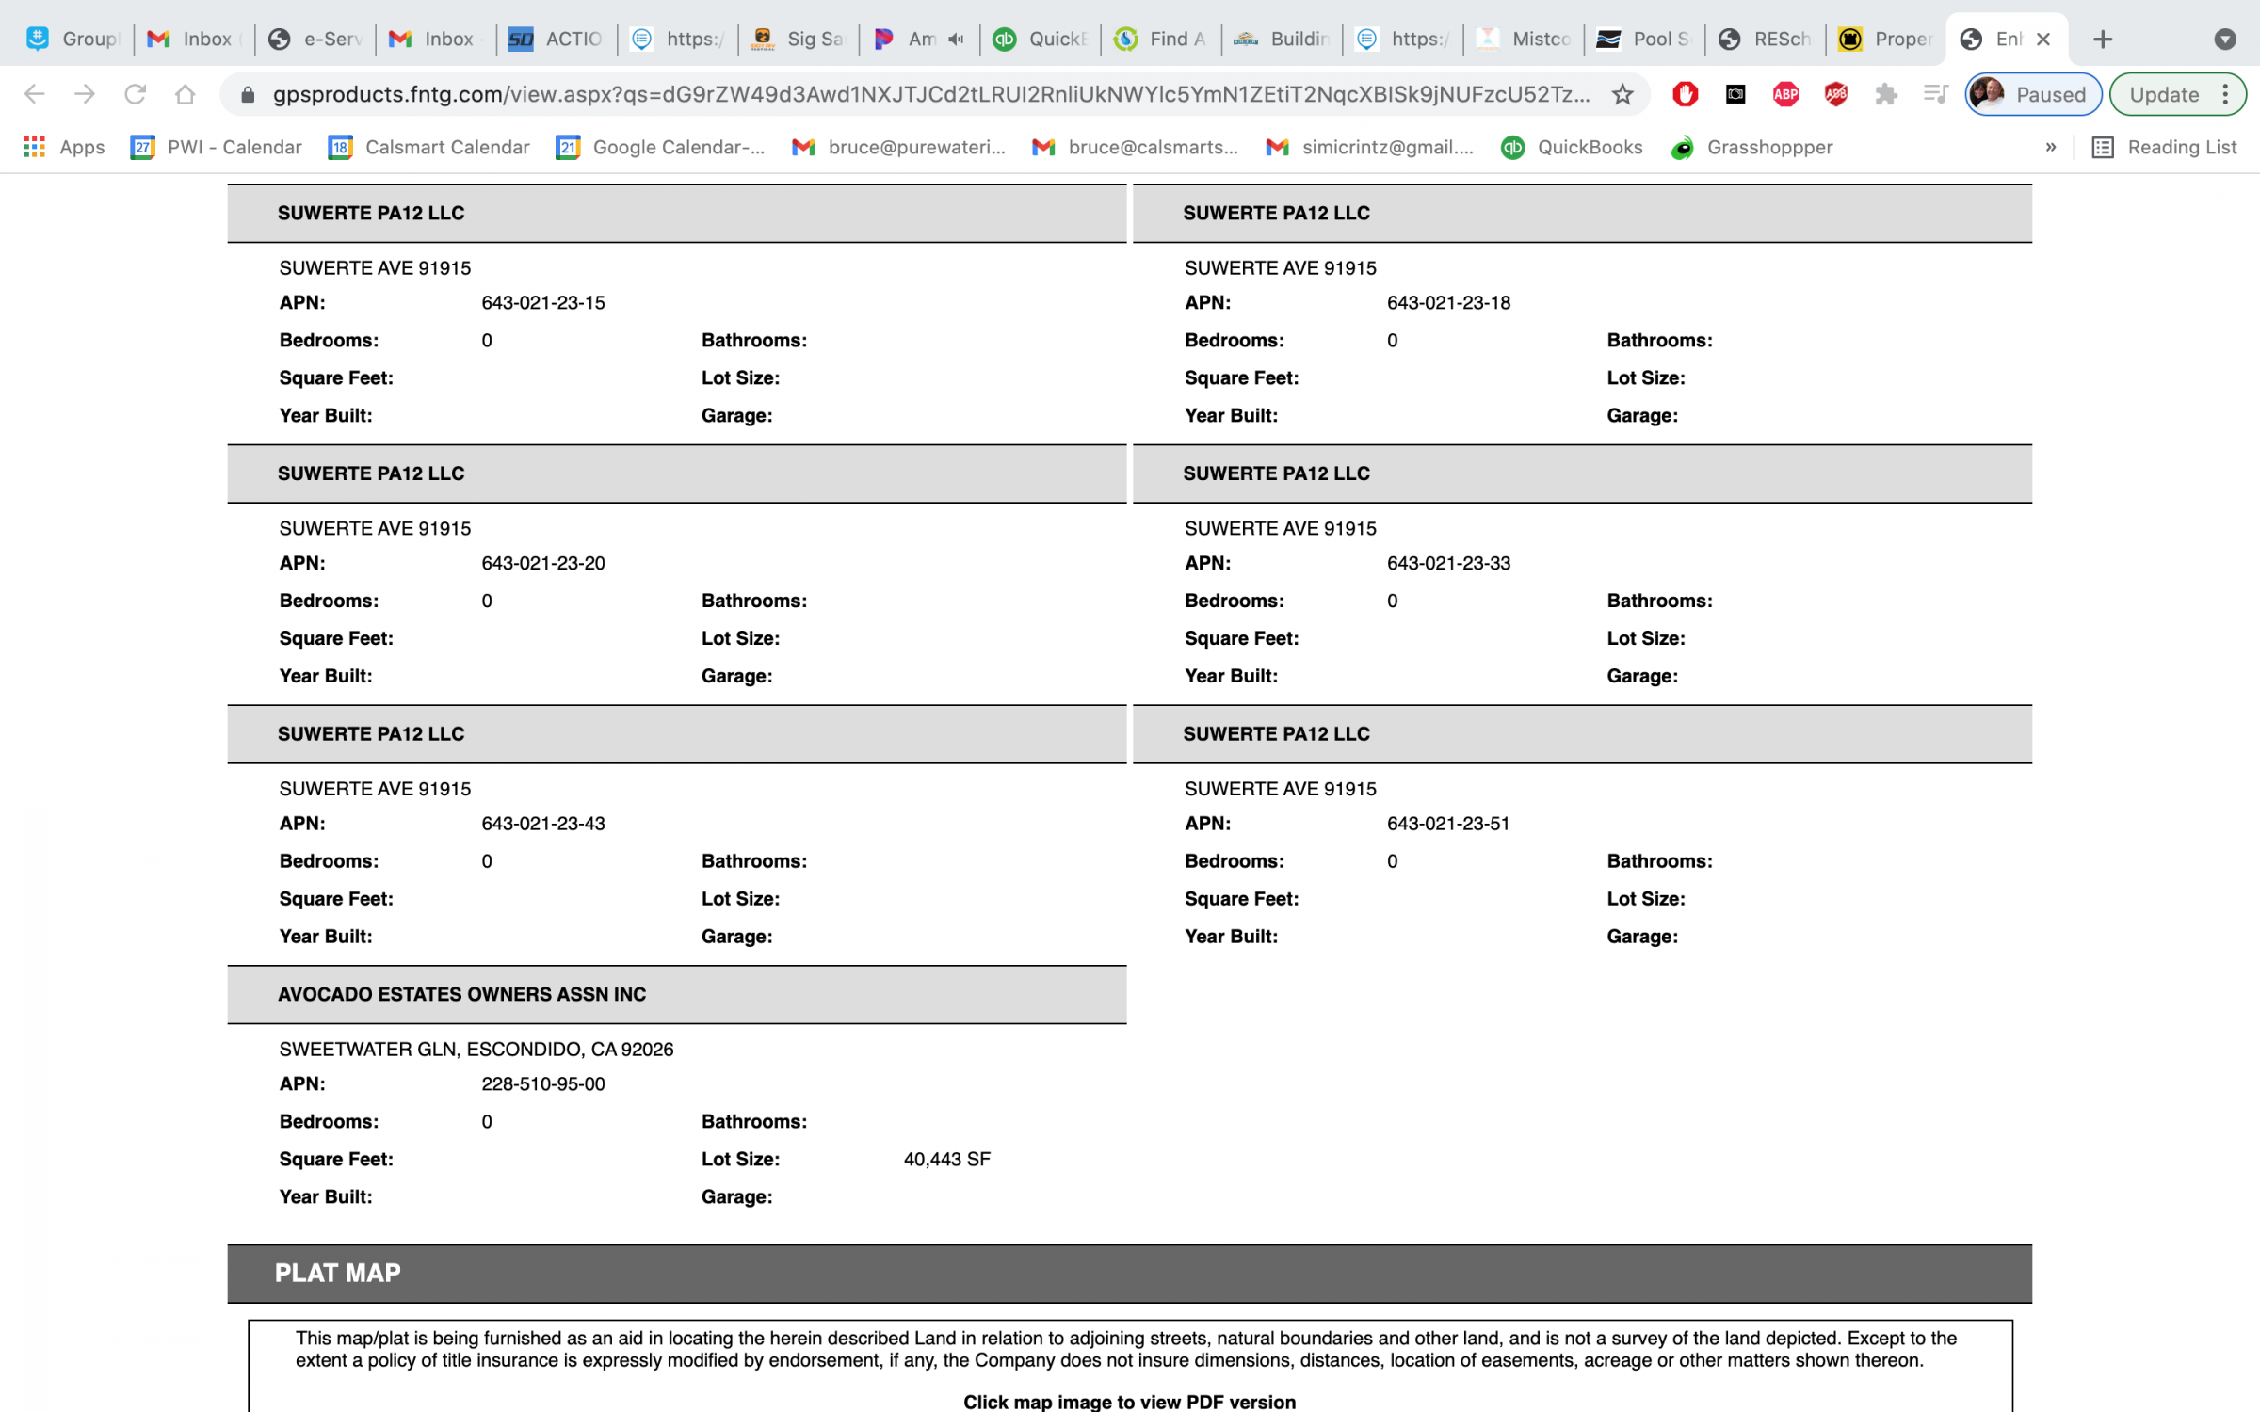Image resolution: width=2260 pixels, height=1412 pixels.
Task: Switch to the QuickB tab
Action: (x=1041, y=39)
